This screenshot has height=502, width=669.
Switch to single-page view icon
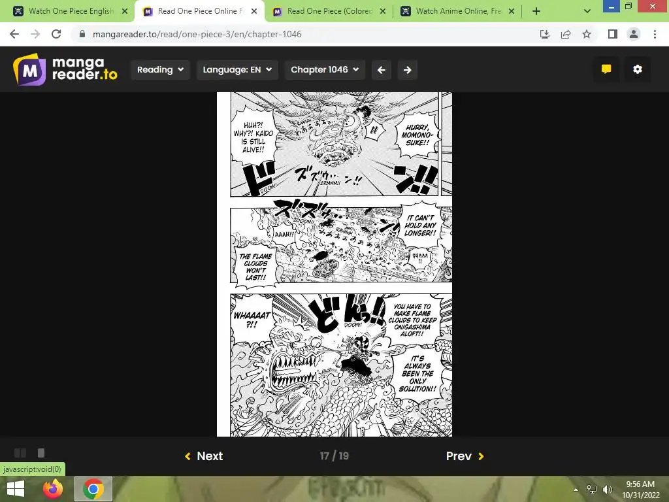(41, 453)
